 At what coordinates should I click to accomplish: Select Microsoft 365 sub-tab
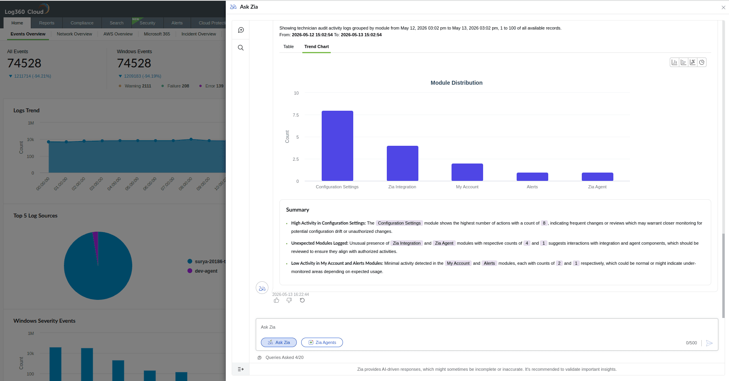tap(157, 34)
